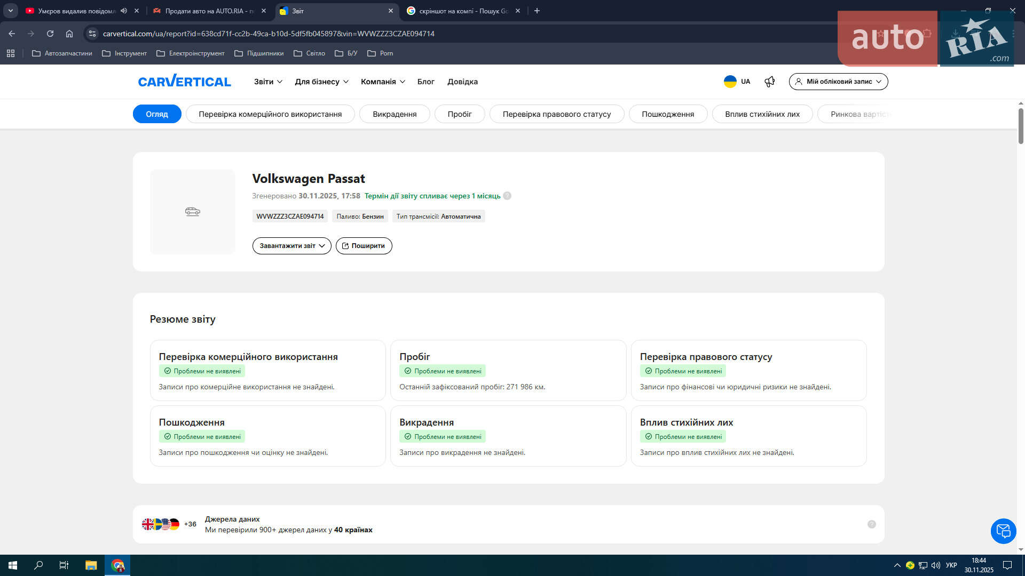This screenshot has height=576, width=1025.
Task: Open Windows notification center
Action: 1007,565
